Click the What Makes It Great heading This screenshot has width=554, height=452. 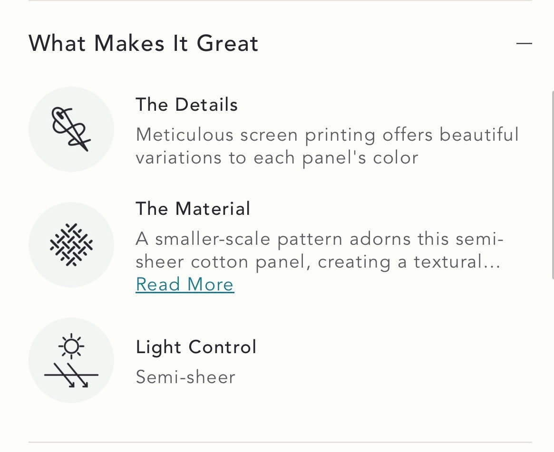(x=144, y=43)
